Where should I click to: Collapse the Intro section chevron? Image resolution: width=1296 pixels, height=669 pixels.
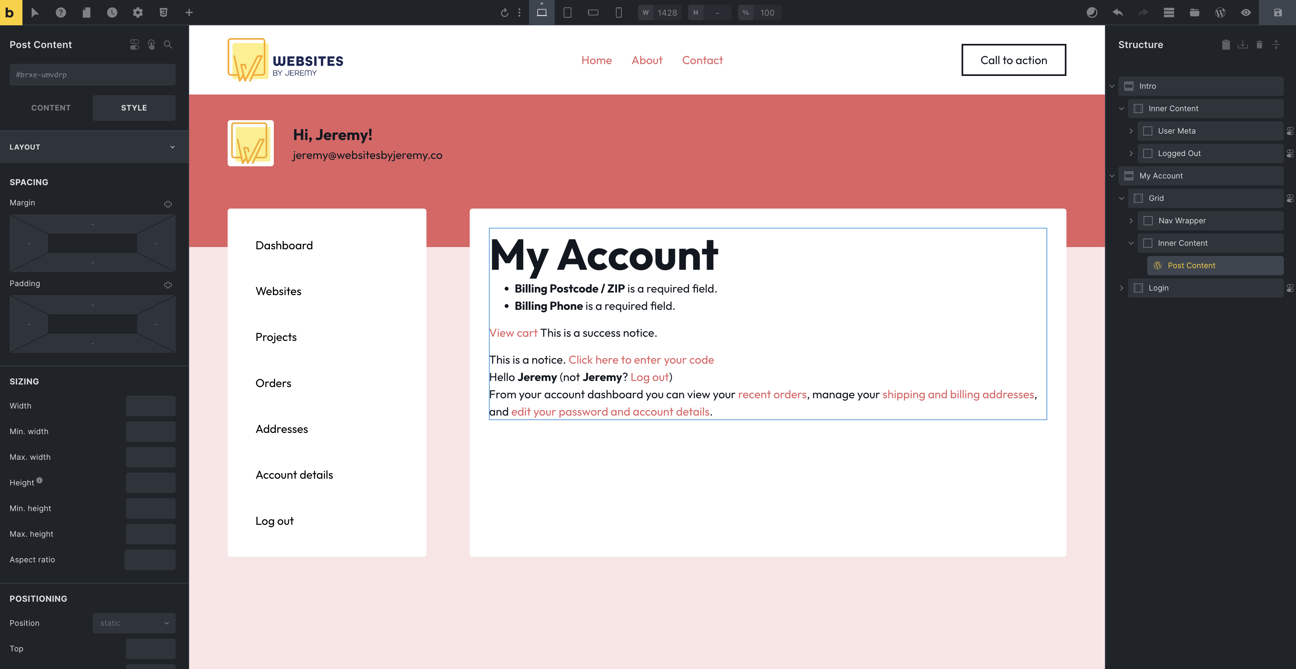click(1112, 87)
